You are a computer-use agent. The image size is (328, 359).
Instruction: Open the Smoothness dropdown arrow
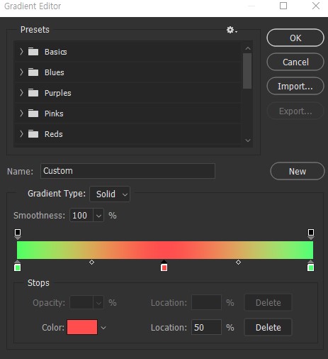pos(98,216)
